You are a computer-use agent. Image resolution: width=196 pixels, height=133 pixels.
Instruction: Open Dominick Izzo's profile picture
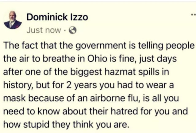[13, 20]
